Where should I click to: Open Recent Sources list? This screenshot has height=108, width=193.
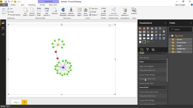(32, 12)
